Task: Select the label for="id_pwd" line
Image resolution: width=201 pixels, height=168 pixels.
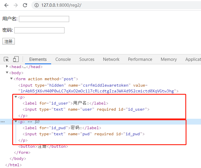Action: [62, 128]
